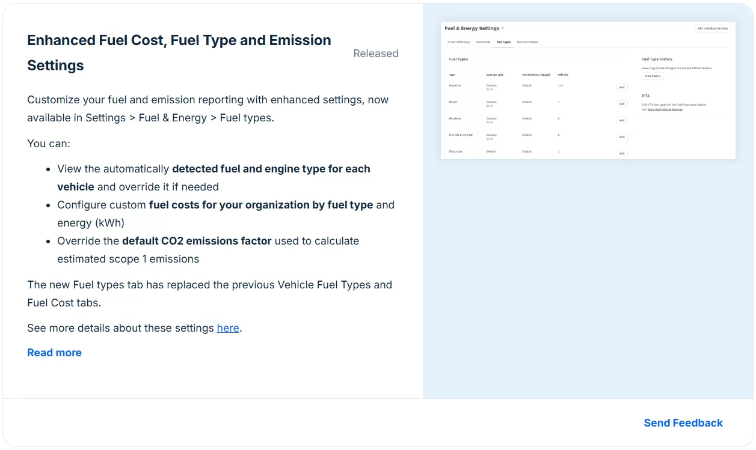Open the Fuel Cards tab
This screenshot has height=450, width=756.
pos(484,42)
